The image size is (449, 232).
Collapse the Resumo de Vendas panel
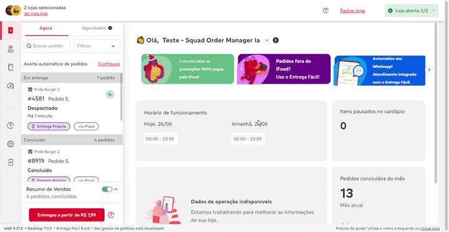tap(116, 190)
